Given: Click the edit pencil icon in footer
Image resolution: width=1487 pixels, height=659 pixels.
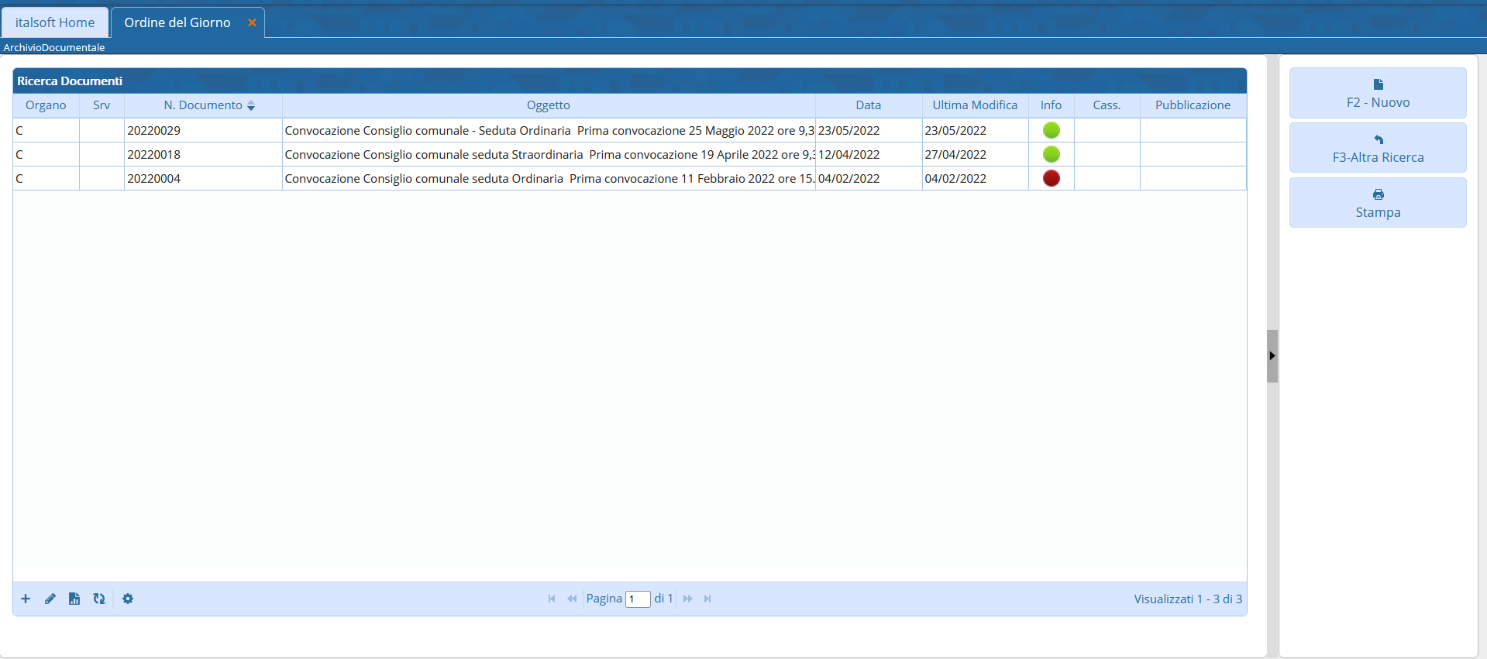Looking at the screenshot, I should pos(50,599).
